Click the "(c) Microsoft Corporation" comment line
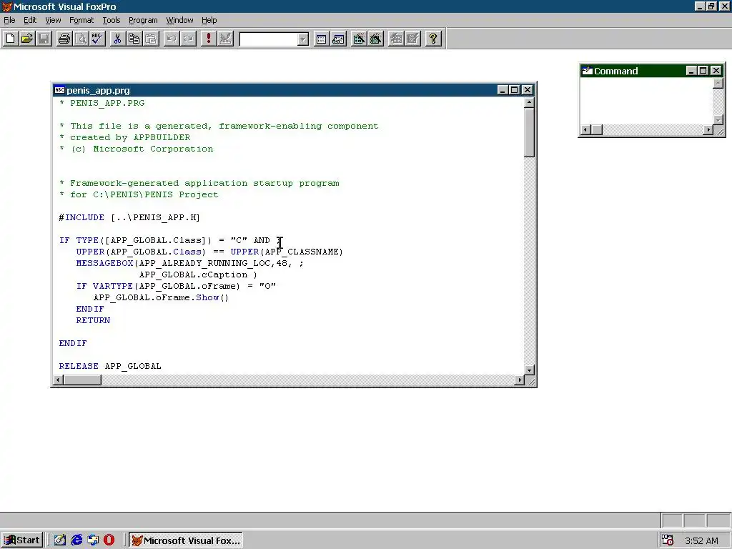Viewport: 732px width, 549px height. 137,149
